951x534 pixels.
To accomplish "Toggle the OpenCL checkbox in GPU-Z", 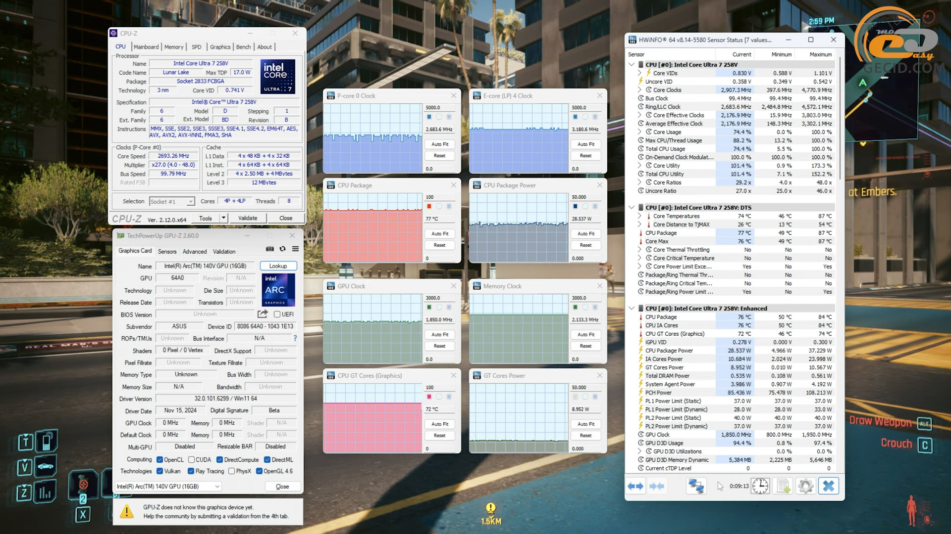I will (x=159, y=460).
